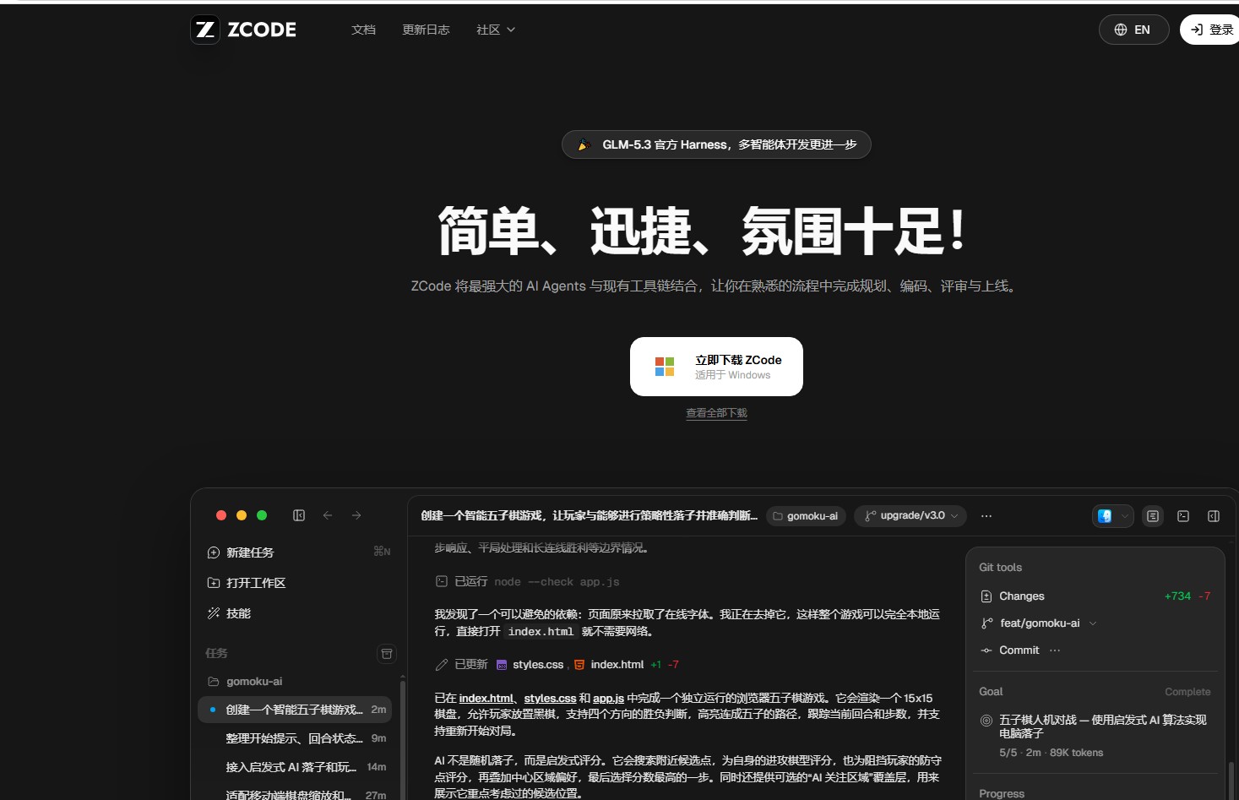Click the terminal icon beside 已运行
1239x800 pixels.
[441, 581]
